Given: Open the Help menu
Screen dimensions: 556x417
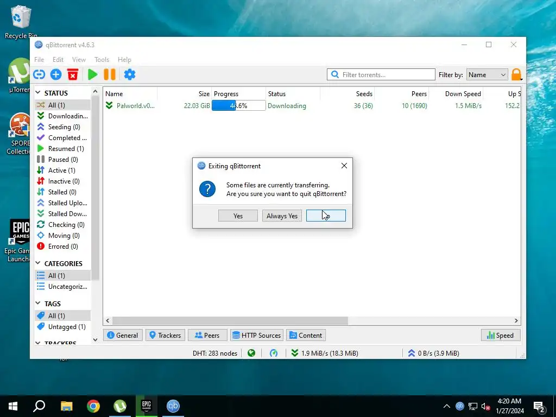Looking at the screenshot, I should [124, 60].
